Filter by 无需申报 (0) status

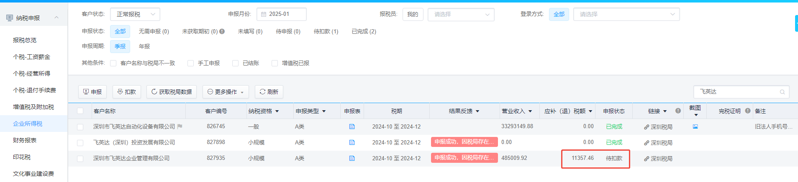[154, 31]
